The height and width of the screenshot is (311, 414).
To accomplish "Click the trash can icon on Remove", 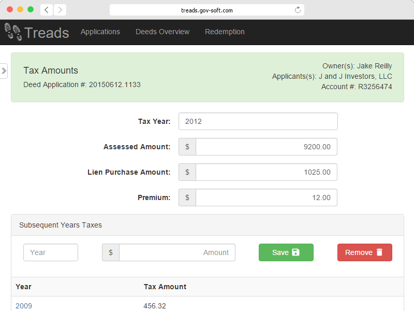I will click(380, 252).
